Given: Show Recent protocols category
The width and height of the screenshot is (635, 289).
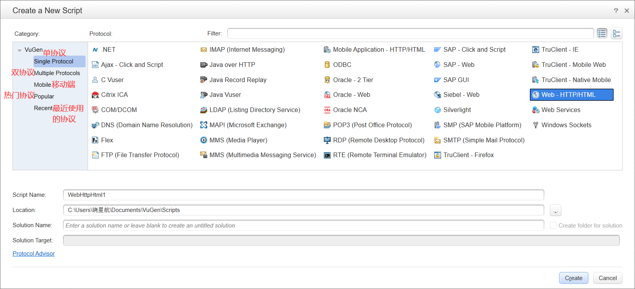Looking at the screenshot, I should click(x=43, y=108).
